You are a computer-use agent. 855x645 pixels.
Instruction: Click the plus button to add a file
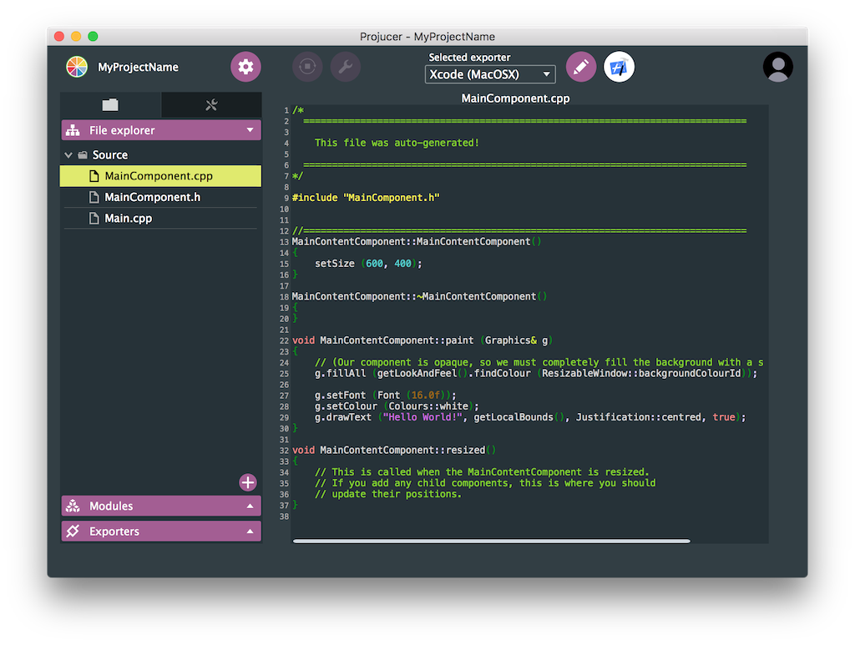point(248,482)
